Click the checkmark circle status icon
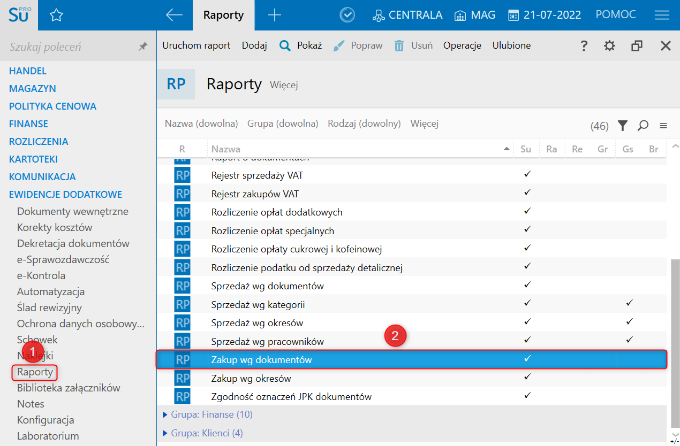680x446 pixels. point(347,16)
